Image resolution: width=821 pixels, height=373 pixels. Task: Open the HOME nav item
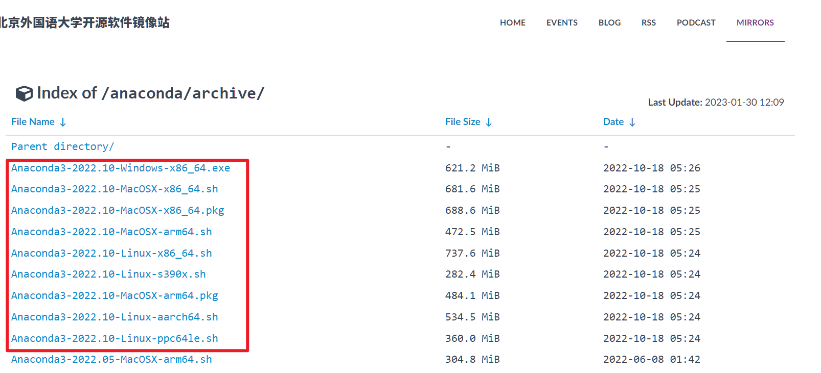tap(513, 22)
